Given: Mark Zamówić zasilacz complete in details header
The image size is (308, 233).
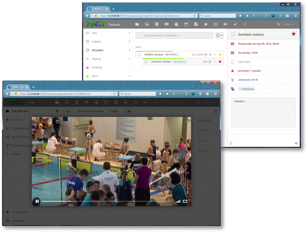Looking at the screenshot, I should [x=233, y=34].
